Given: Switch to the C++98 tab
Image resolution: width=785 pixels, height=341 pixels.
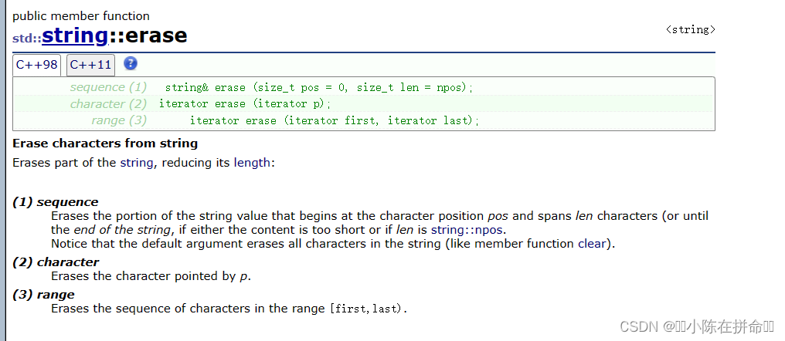Looking at the screenshot, I should pos(36,65).
